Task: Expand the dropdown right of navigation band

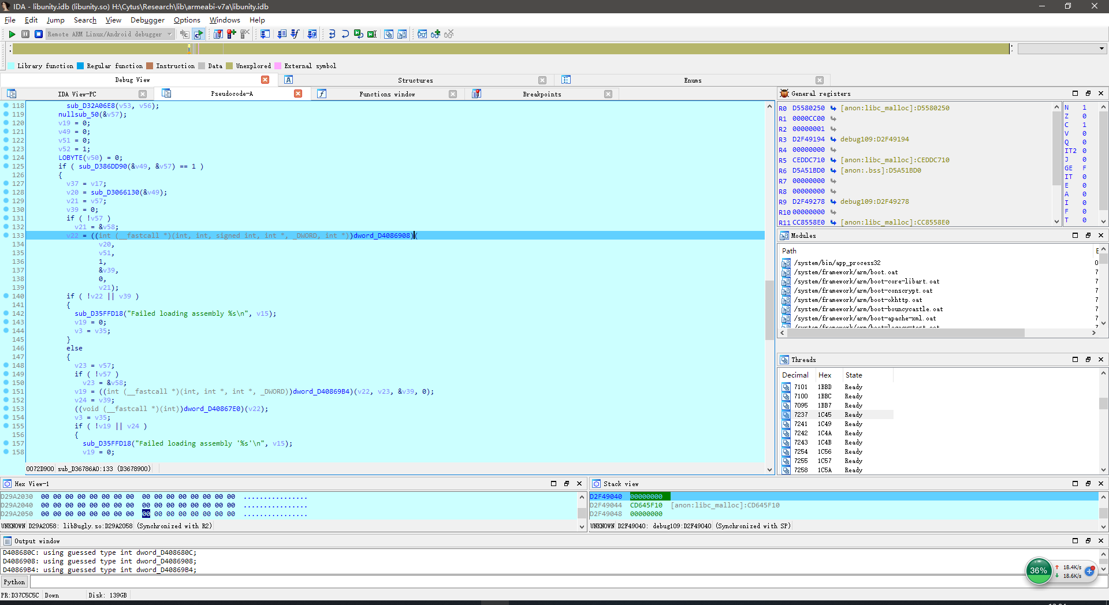Action: (x=1101, y=49)
